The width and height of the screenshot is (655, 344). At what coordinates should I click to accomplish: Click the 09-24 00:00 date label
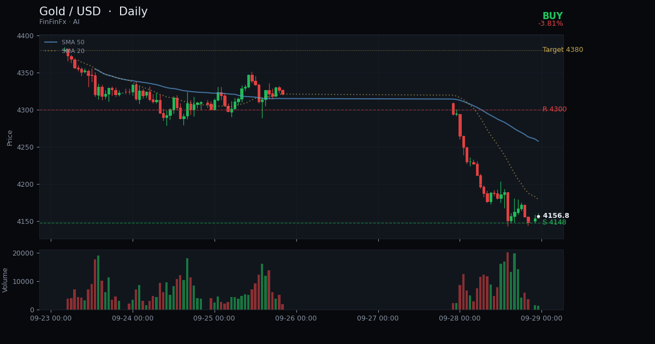coord(133,318)
